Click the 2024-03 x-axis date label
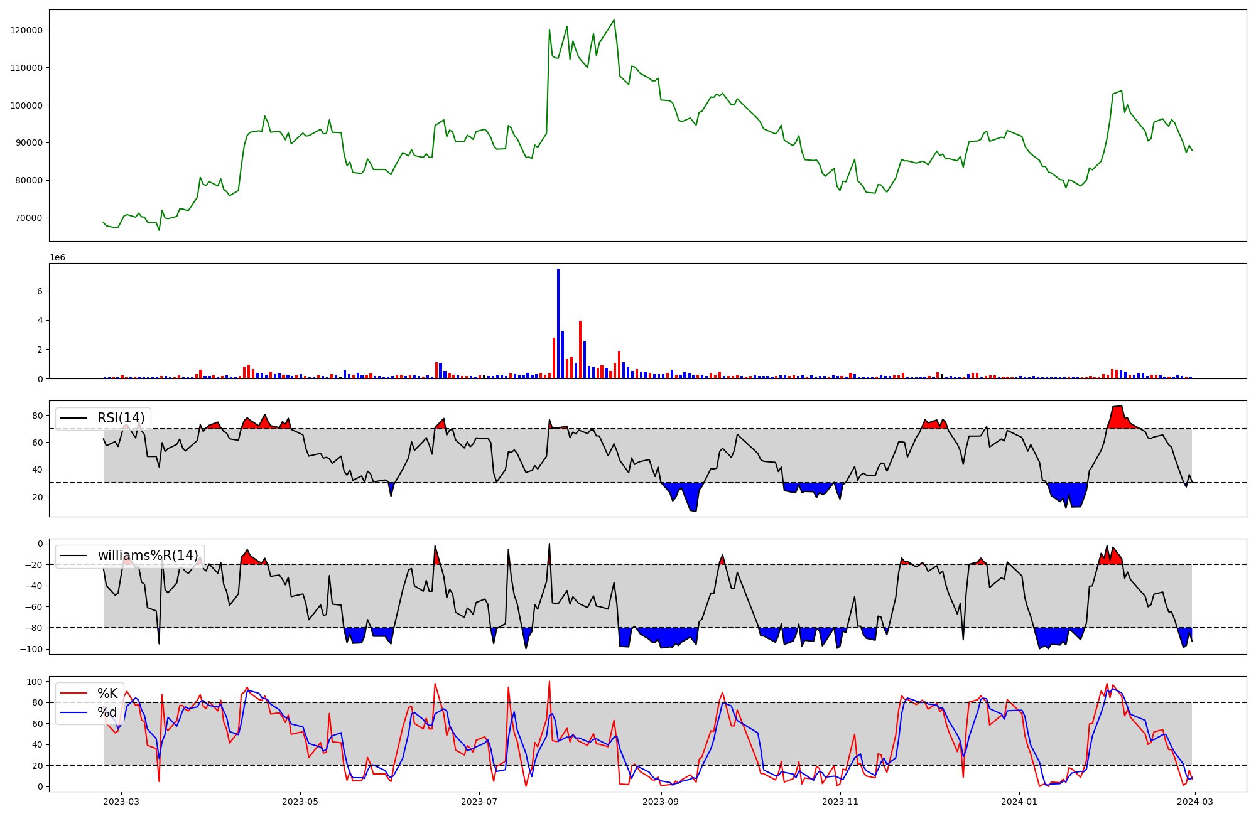 tap(1195, 802)
